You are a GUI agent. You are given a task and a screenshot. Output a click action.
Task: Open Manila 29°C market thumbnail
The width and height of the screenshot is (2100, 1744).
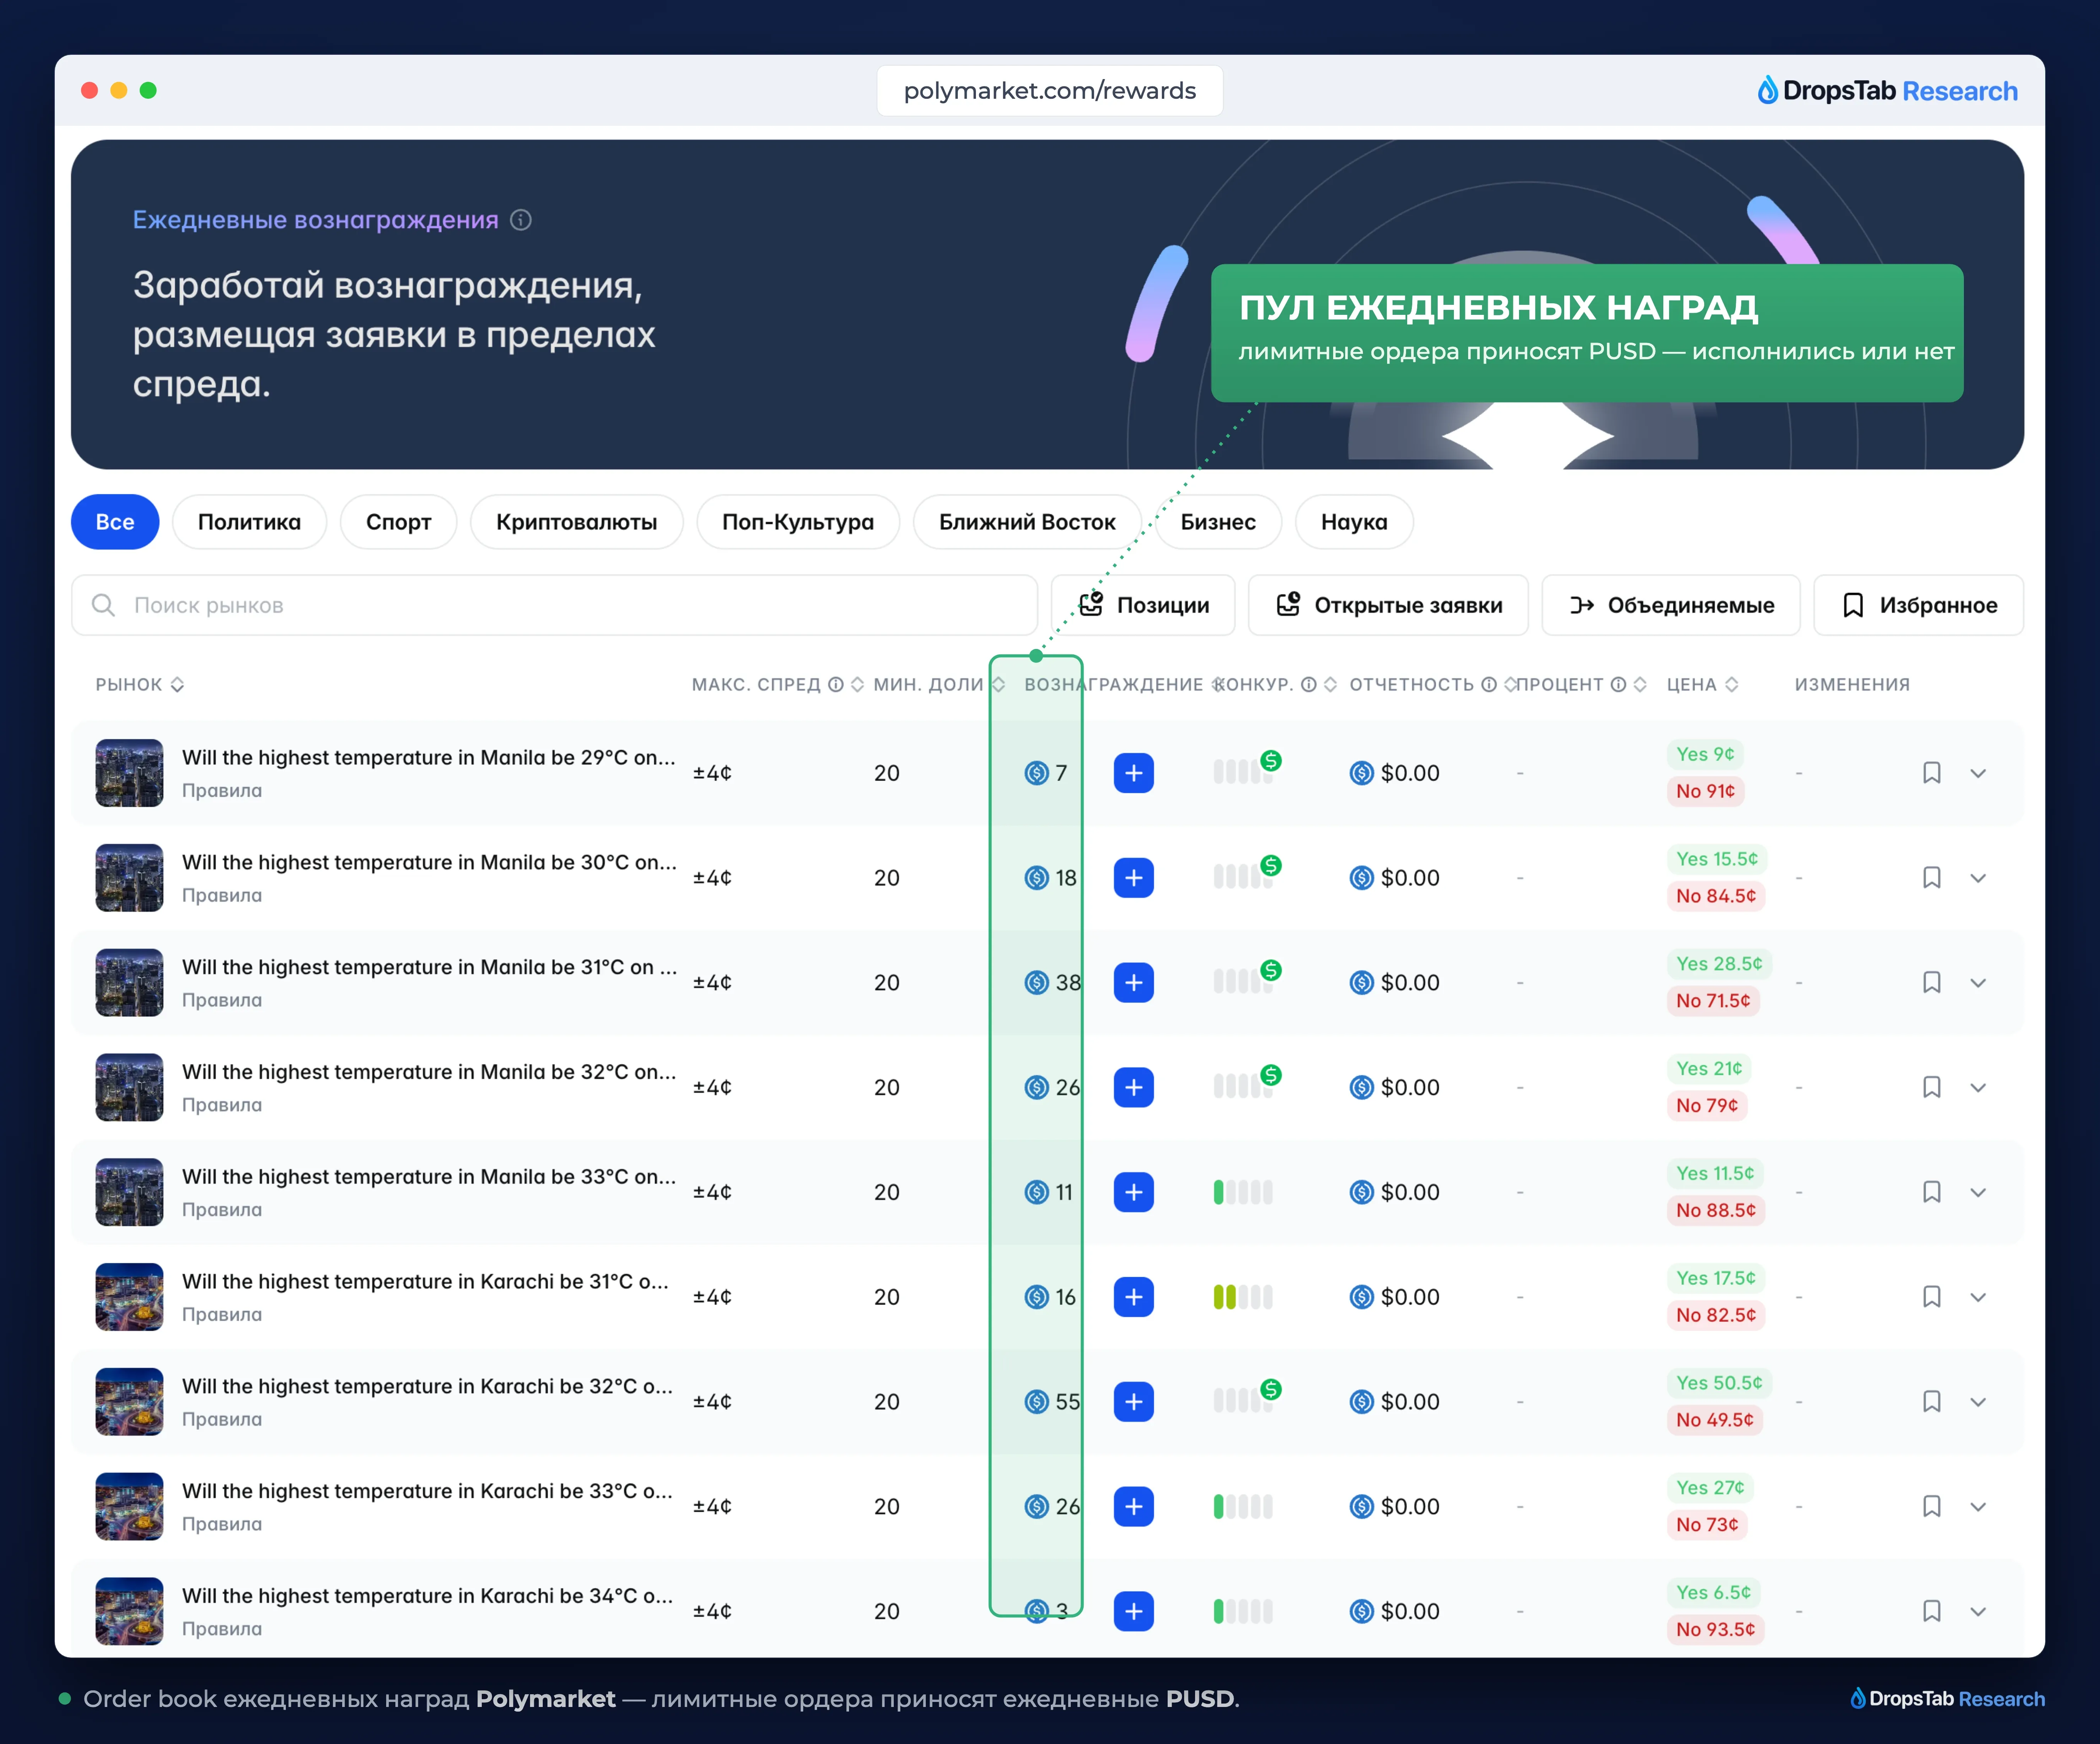[x=129, y=773]
